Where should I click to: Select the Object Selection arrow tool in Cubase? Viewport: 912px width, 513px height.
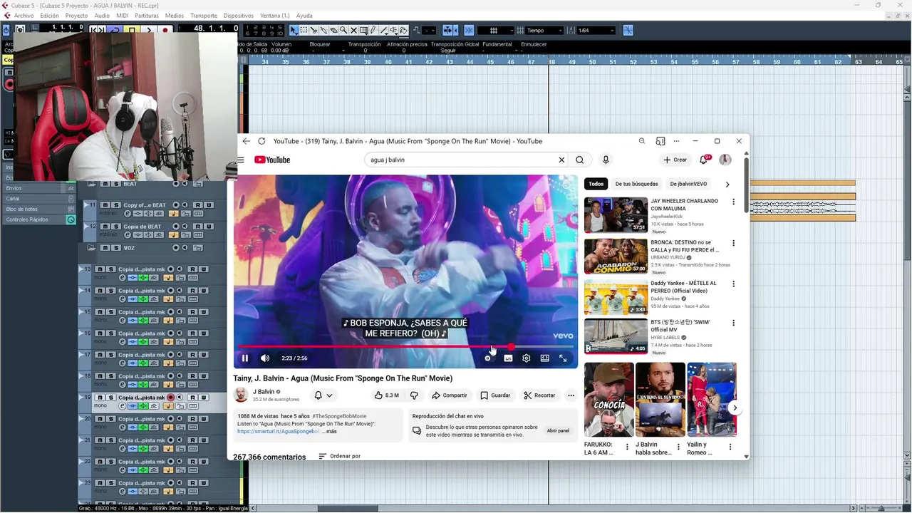click(294, 31)
